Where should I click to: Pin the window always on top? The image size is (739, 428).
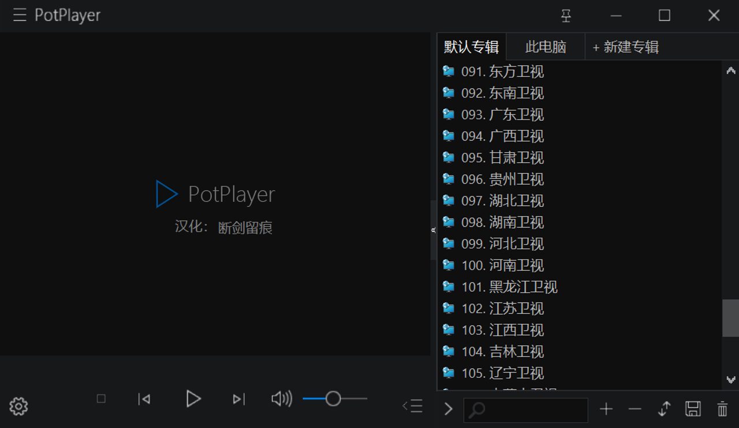tap(566, 16)
